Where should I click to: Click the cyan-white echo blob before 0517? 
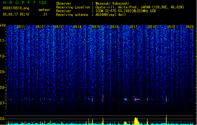tap(126, 99)
